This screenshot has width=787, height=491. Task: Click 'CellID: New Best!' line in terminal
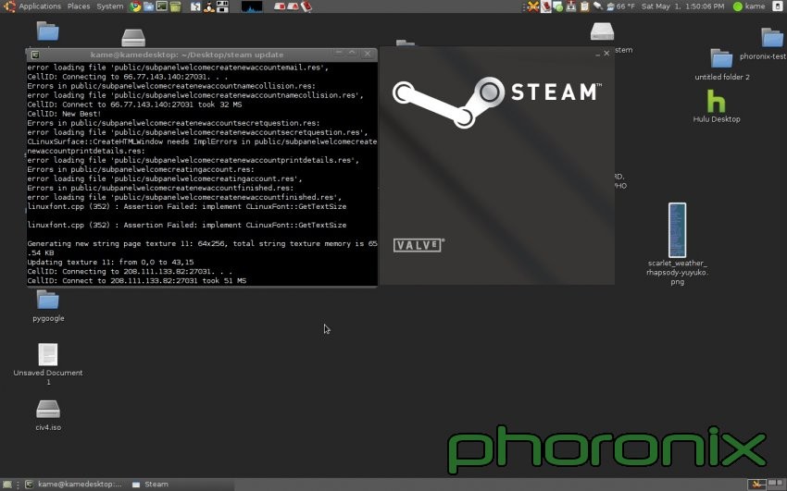tap(64, 114)
